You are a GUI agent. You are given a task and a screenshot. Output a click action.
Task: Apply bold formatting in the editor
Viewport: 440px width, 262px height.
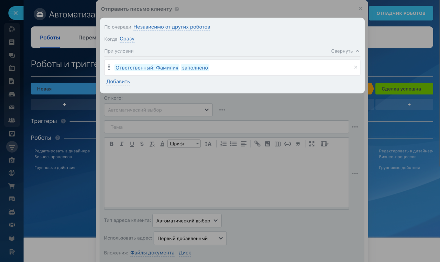tap(111, 144)
